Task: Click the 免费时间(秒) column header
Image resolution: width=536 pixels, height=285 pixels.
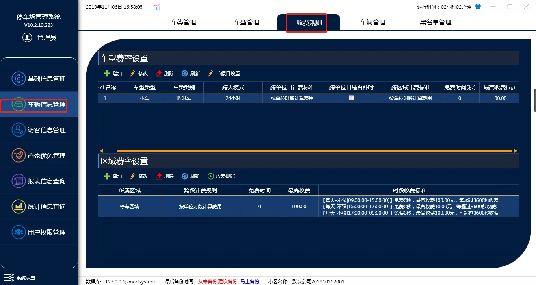Action: click(x=460, y=87)
